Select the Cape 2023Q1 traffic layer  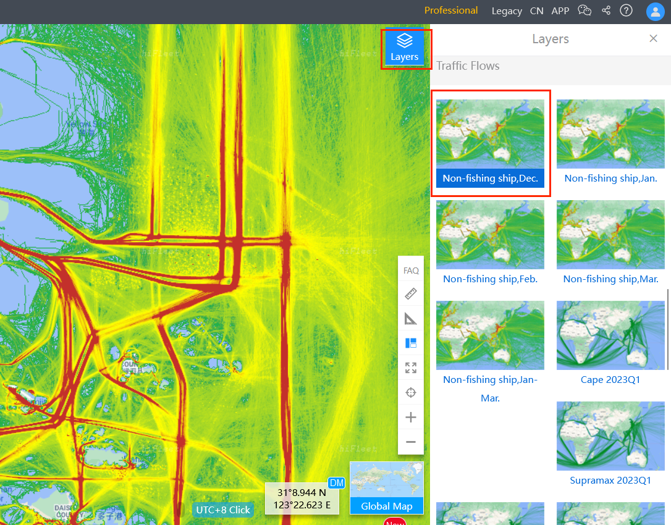tap(610, 345)
